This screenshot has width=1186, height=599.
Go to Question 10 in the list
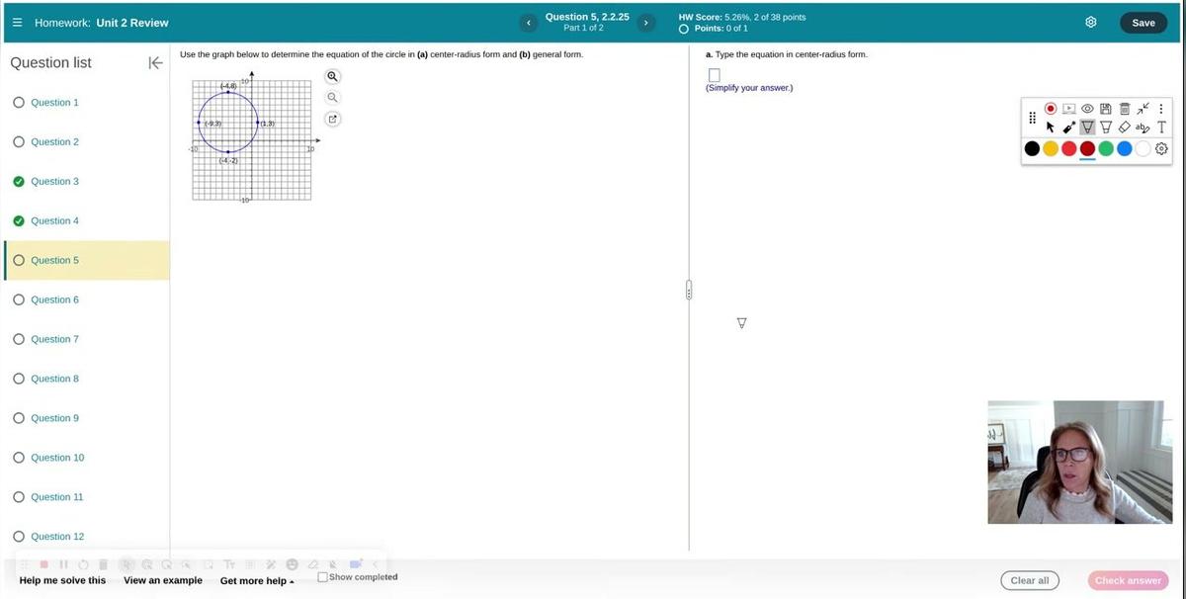pos(57,458)
